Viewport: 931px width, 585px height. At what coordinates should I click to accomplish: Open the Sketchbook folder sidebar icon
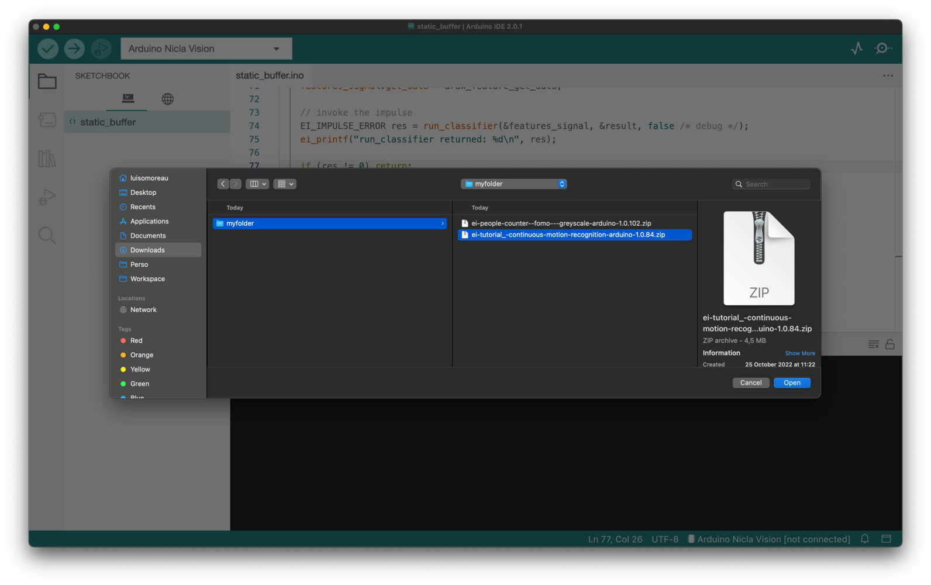[x=47, y=81]
